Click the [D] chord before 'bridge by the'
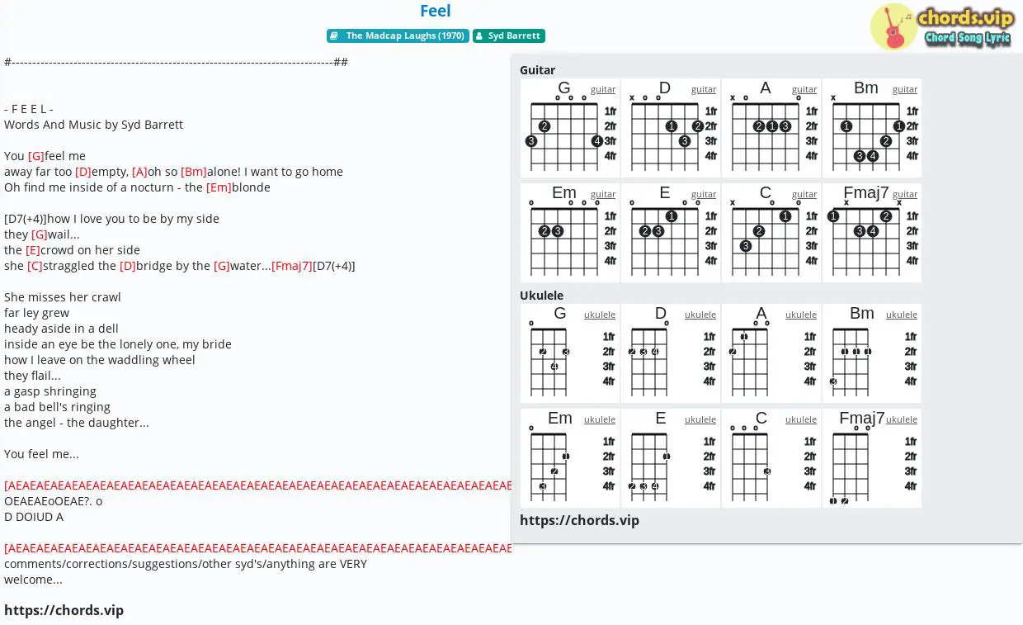Image resolution: width=1023 pixels, height=625 pixels. click(128, 266)
